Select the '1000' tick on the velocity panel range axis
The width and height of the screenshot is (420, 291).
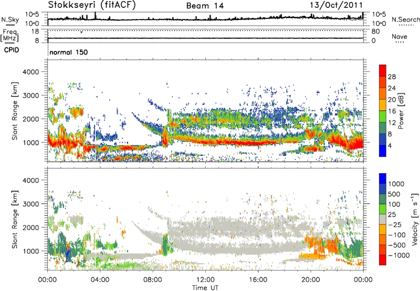click(x=31, y=251)
